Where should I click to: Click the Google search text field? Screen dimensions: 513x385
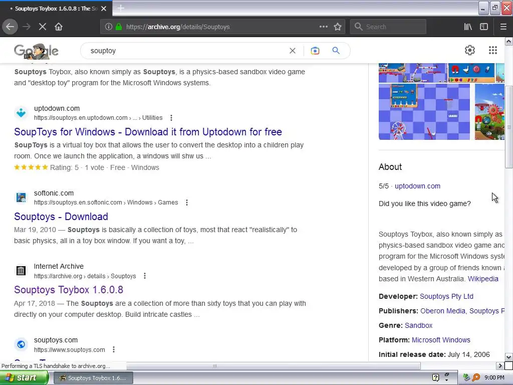186,51
